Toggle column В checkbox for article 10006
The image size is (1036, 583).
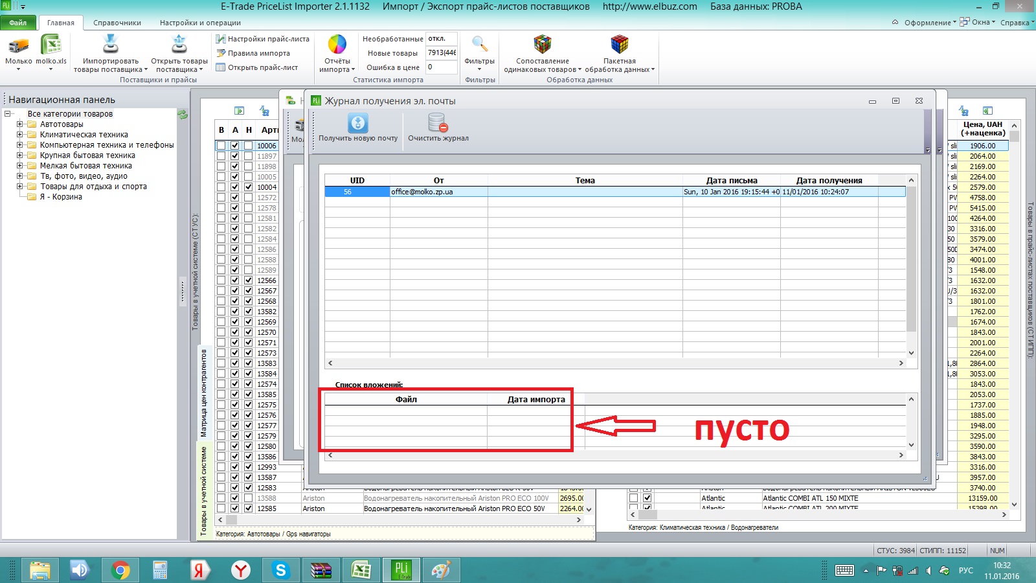pyautogui.click(x=221, y=146)
